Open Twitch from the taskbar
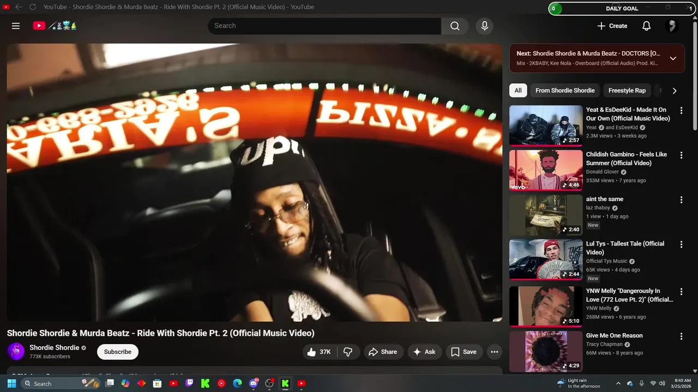The width and height of the screenshot is (698, 392). coord(189,383)
